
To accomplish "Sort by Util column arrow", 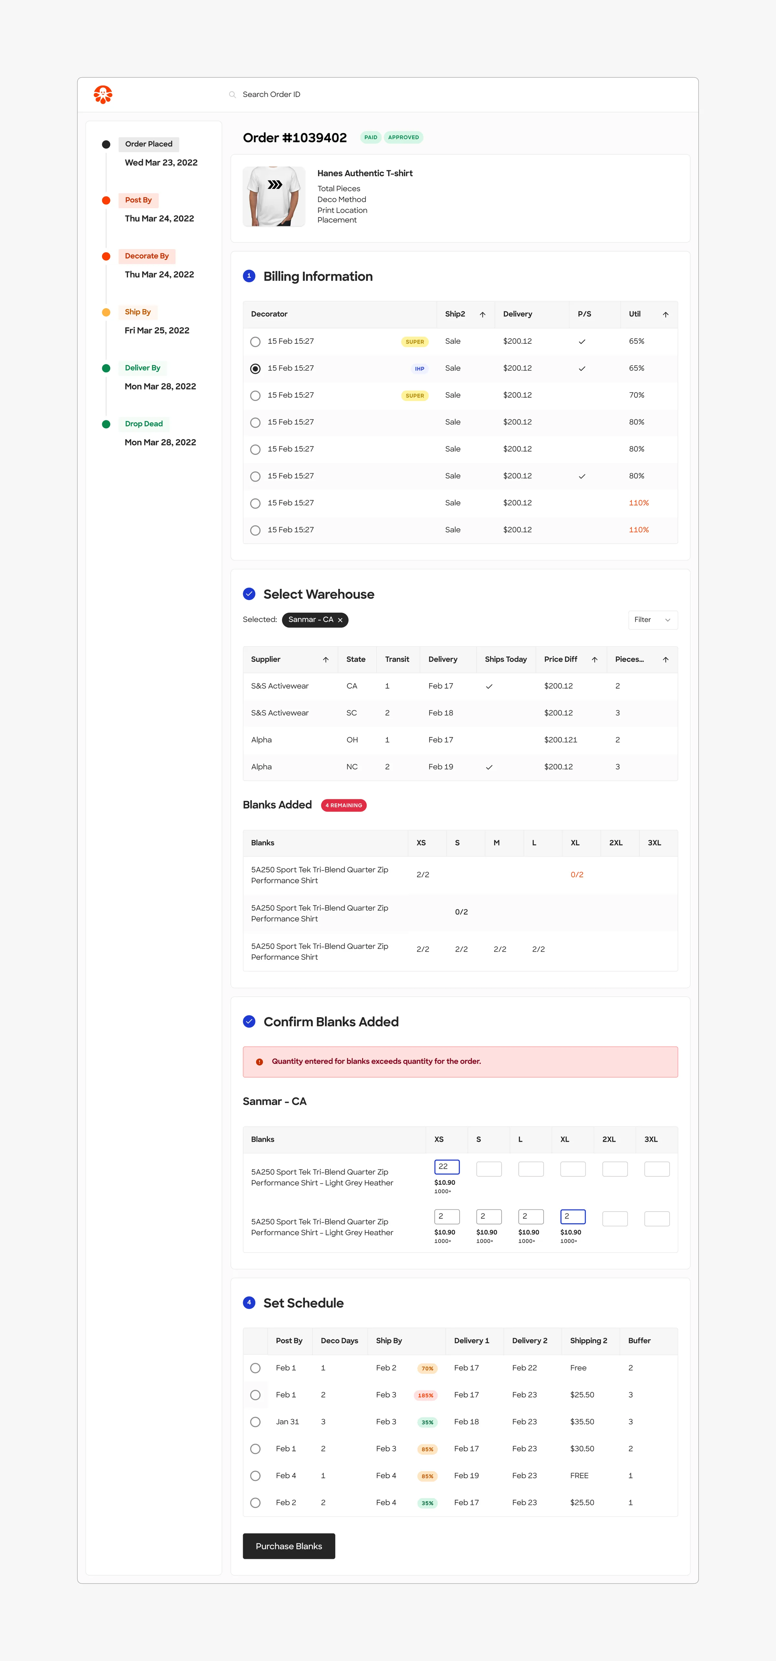I will click(x=666, y=315).
